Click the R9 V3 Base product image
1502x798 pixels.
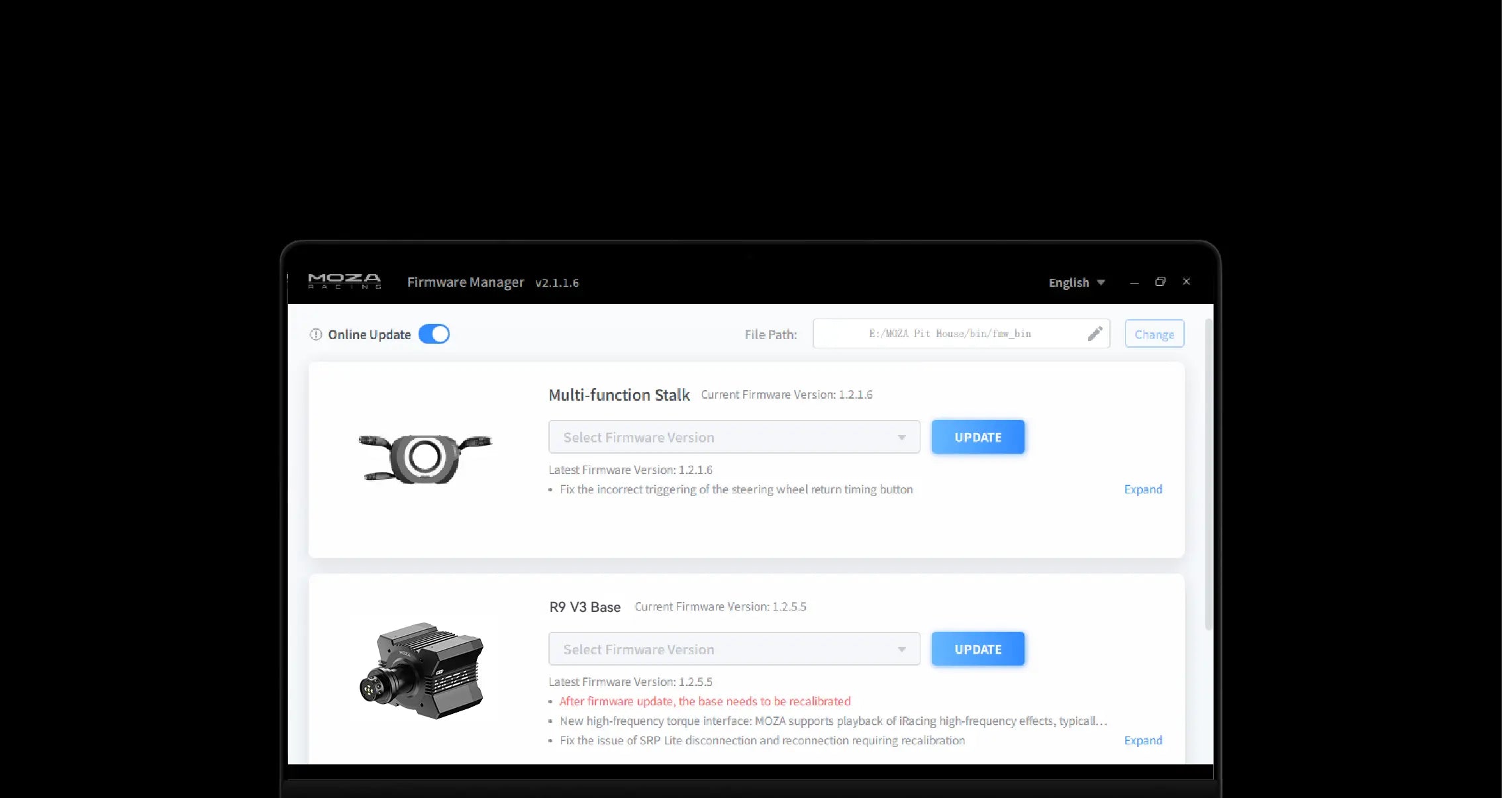point(422,670)
